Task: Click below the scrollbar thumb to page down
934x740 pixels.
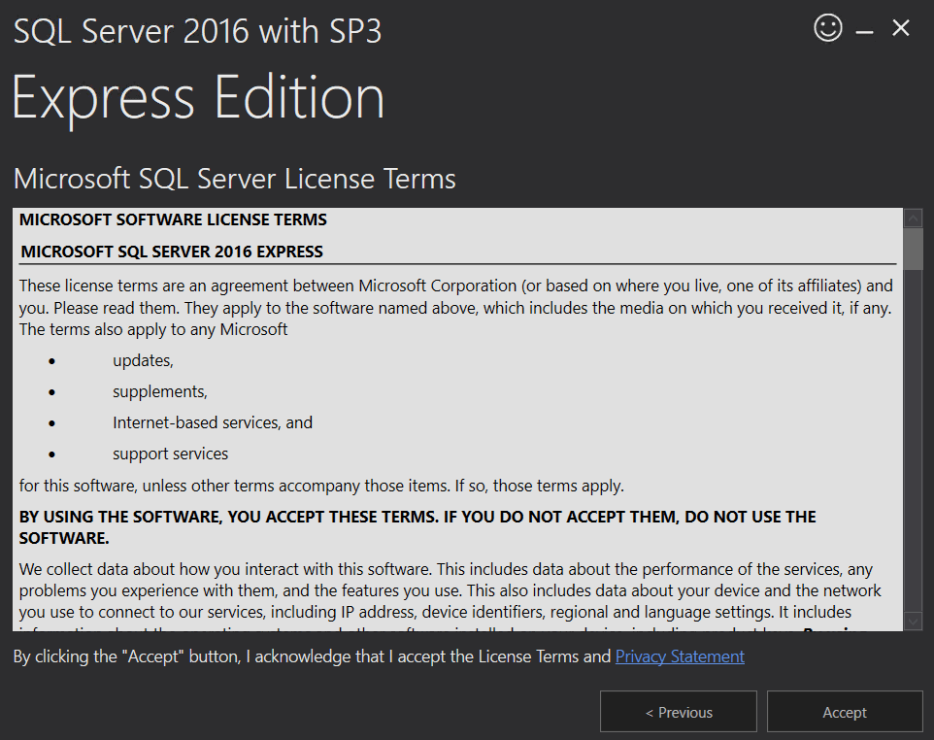Action: click(913, 437)
